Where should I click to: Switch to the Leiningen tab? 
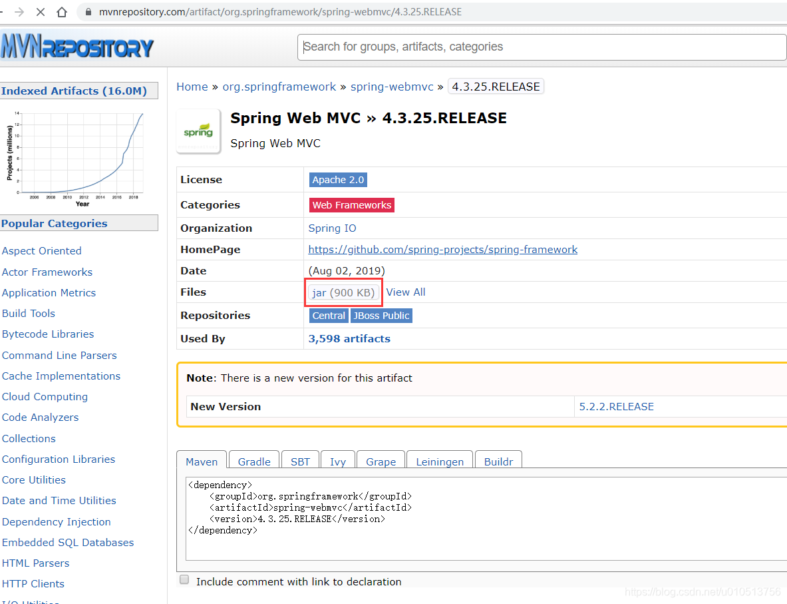440,461
